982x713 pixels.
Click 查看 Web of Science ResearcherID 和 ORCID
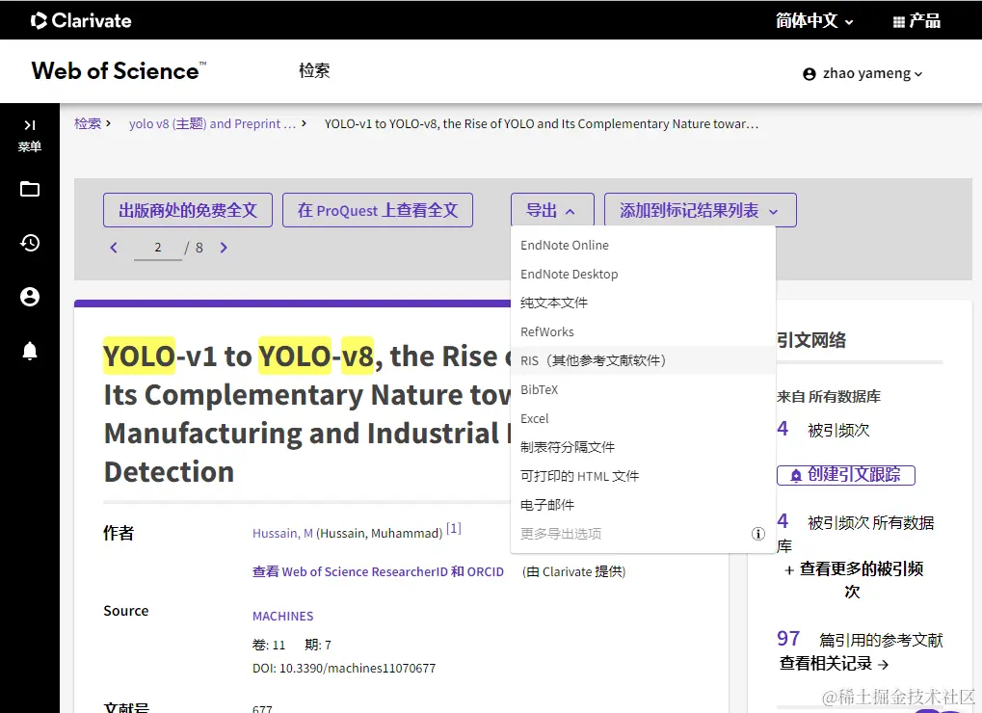coord(378,571)
